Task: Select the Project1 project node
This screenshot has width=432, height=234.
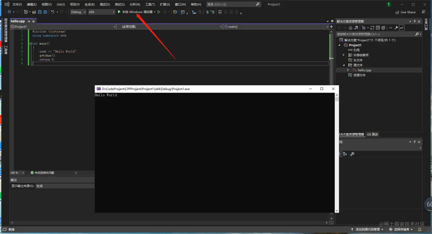Action: pos(355,45)
